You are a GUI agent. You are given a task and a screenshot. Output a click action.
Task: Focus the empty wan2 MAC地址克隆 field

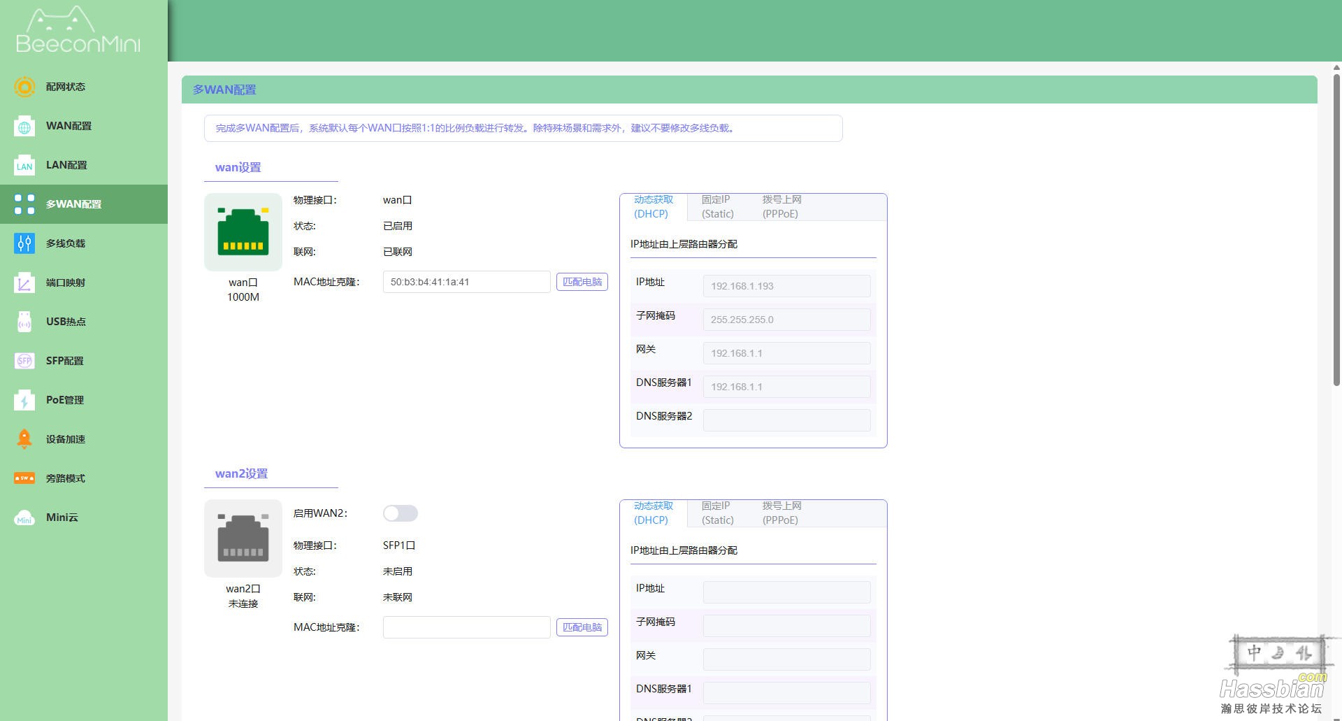click(467, 627)
